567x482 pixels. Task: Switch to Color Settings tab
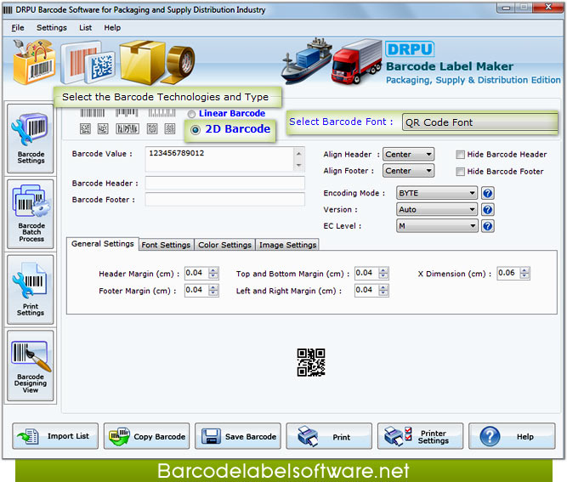point(224,245)
